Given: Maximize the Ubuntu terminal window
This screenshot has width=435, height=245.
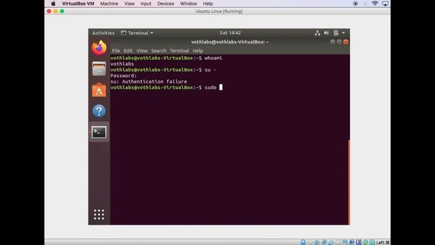Looking at the screenshot, I should [x=339, y=42].
